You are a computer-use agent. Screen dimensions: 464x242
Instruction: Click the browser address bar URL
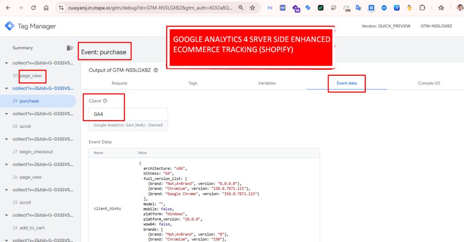point(150,8)
